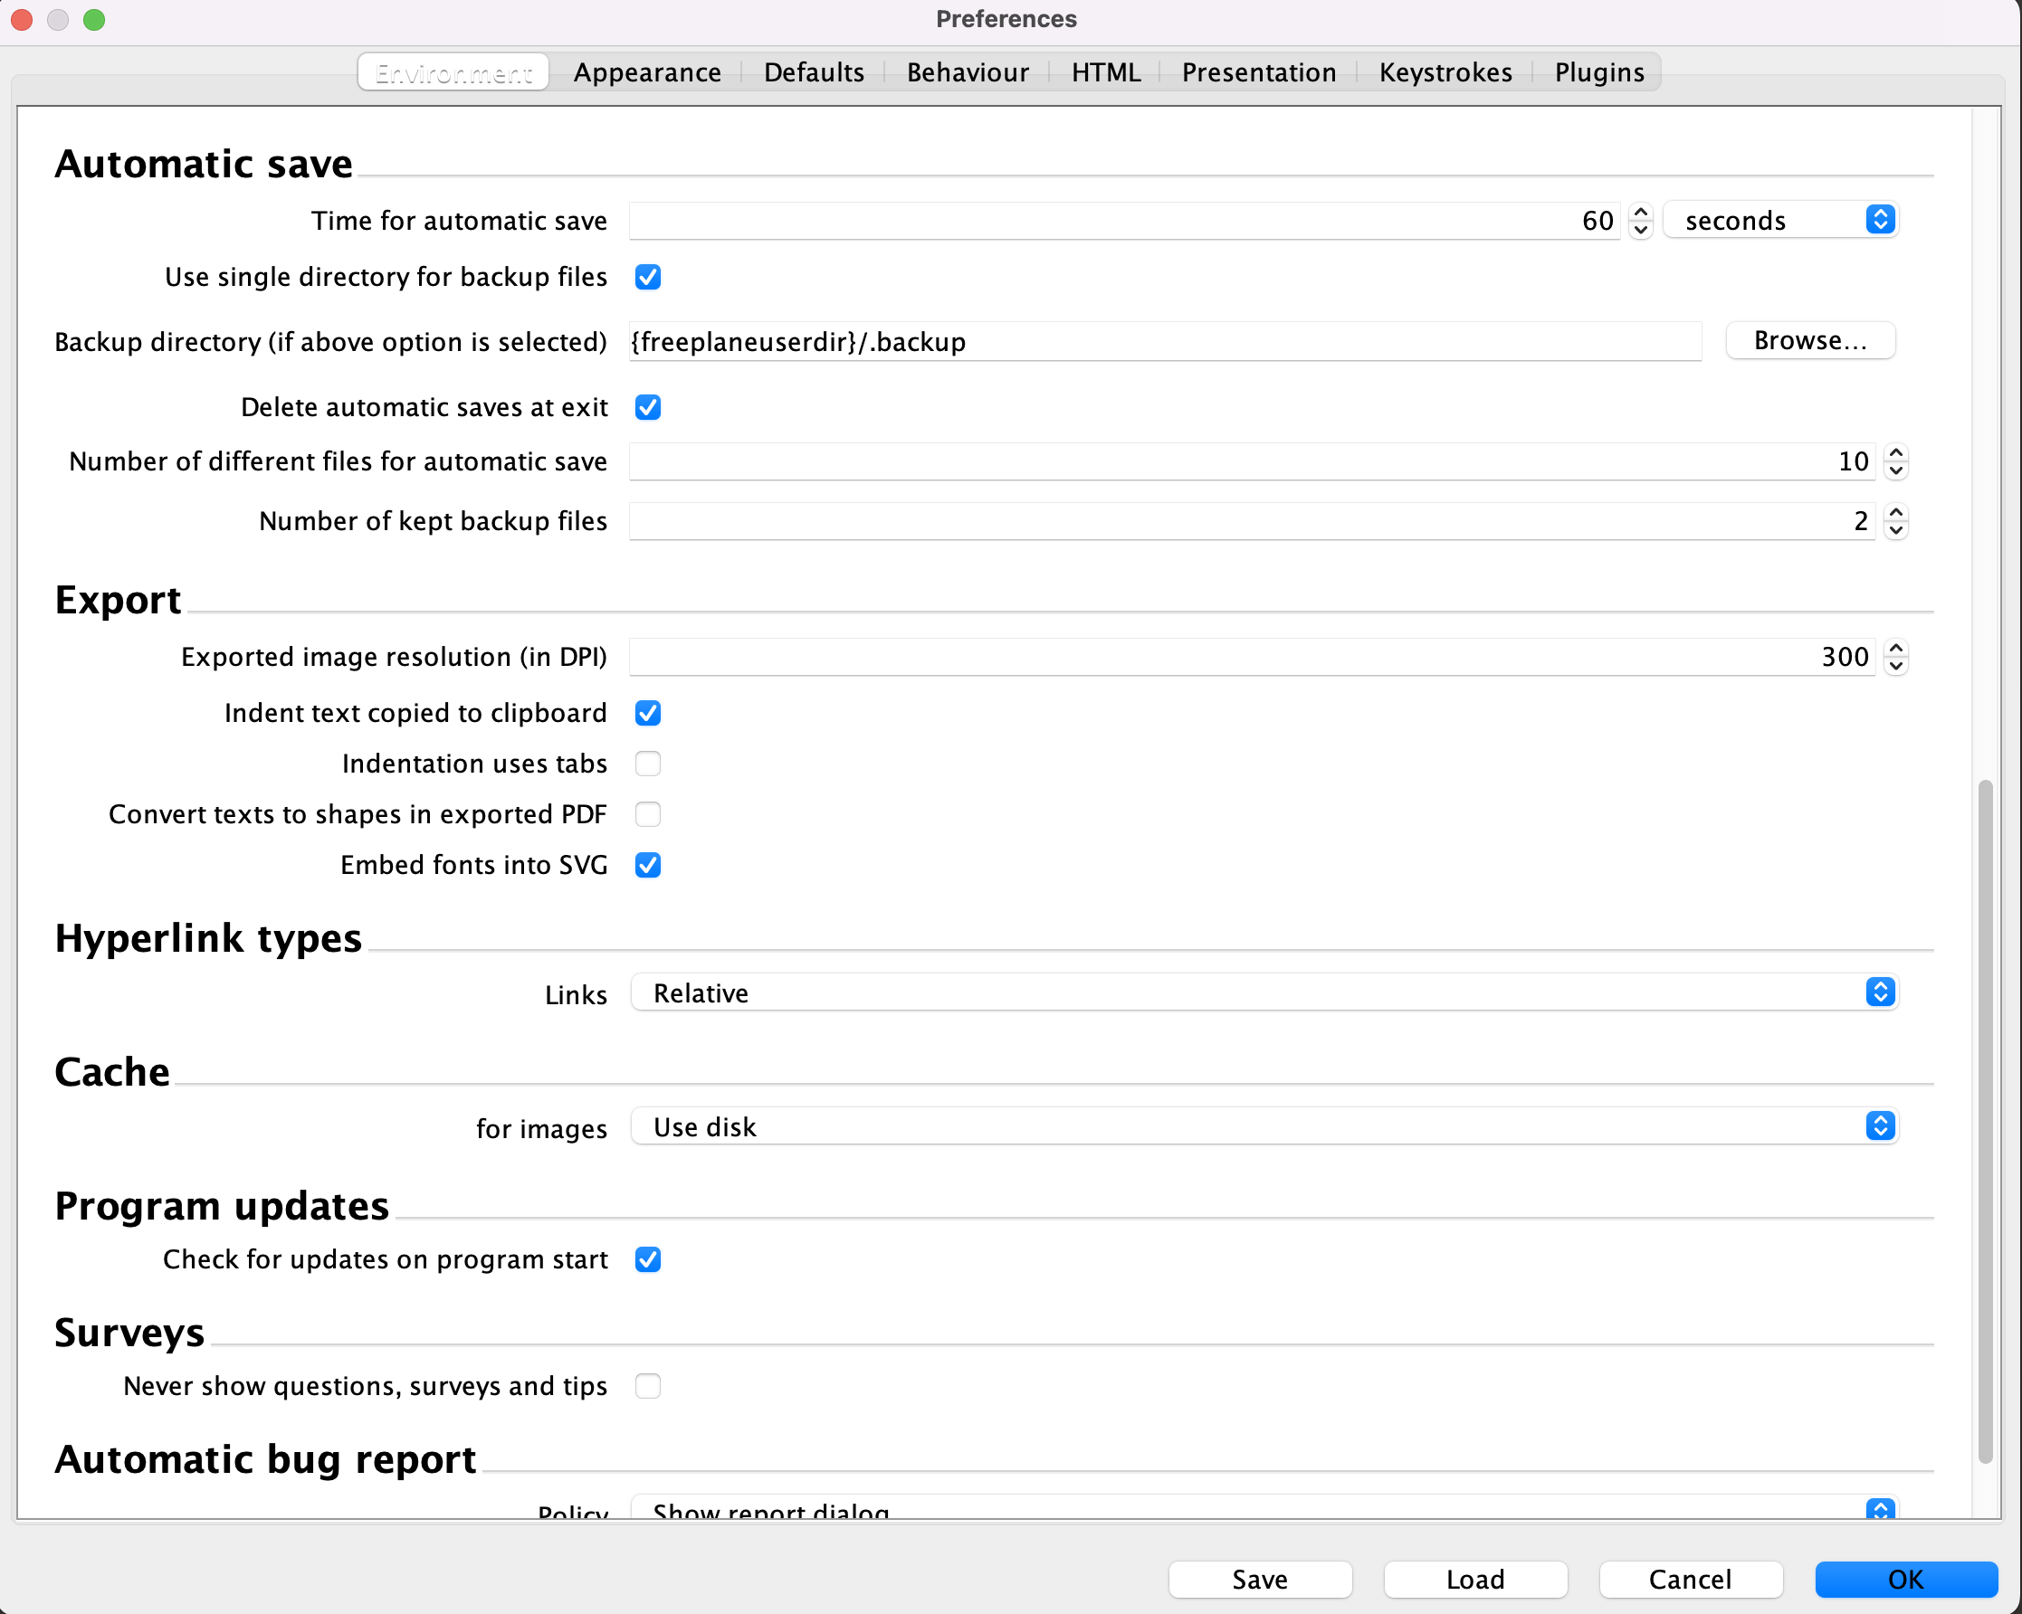
Task: Uncheck Use single directory for backup files
Action: [648, 278]
